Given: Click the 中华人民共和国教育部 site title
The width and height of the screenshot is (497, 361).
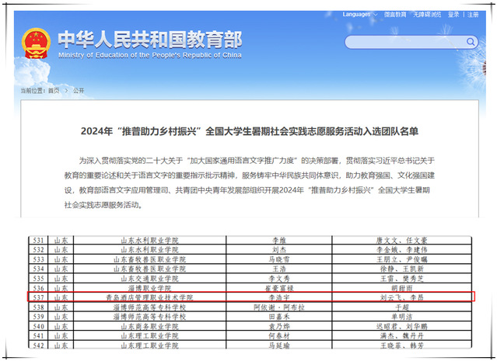Looking at the screenshot, I should [148, 38].
